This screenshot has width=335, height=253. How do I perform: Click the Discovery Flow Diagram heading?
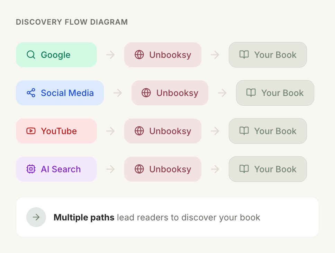(72, 22)
